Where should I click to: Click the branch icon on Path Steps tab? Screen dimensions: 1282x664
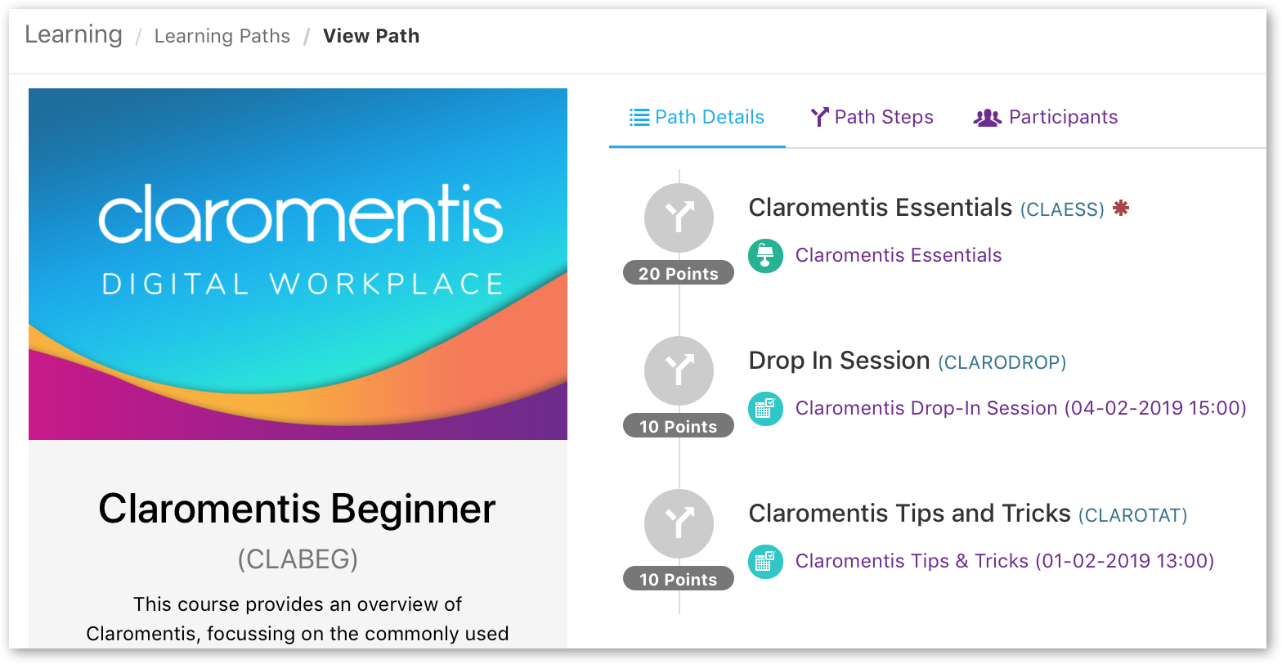(819, 117)
